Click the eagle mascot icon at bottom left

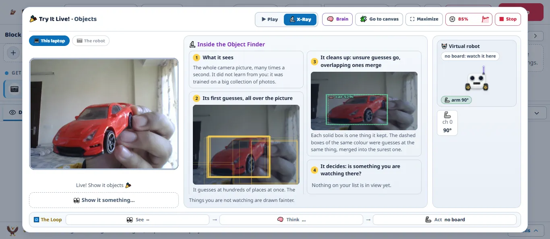point(13,230)
